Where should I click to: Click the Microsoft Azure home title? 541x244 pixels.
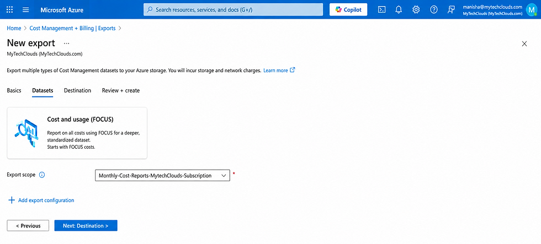coord(62,9)
